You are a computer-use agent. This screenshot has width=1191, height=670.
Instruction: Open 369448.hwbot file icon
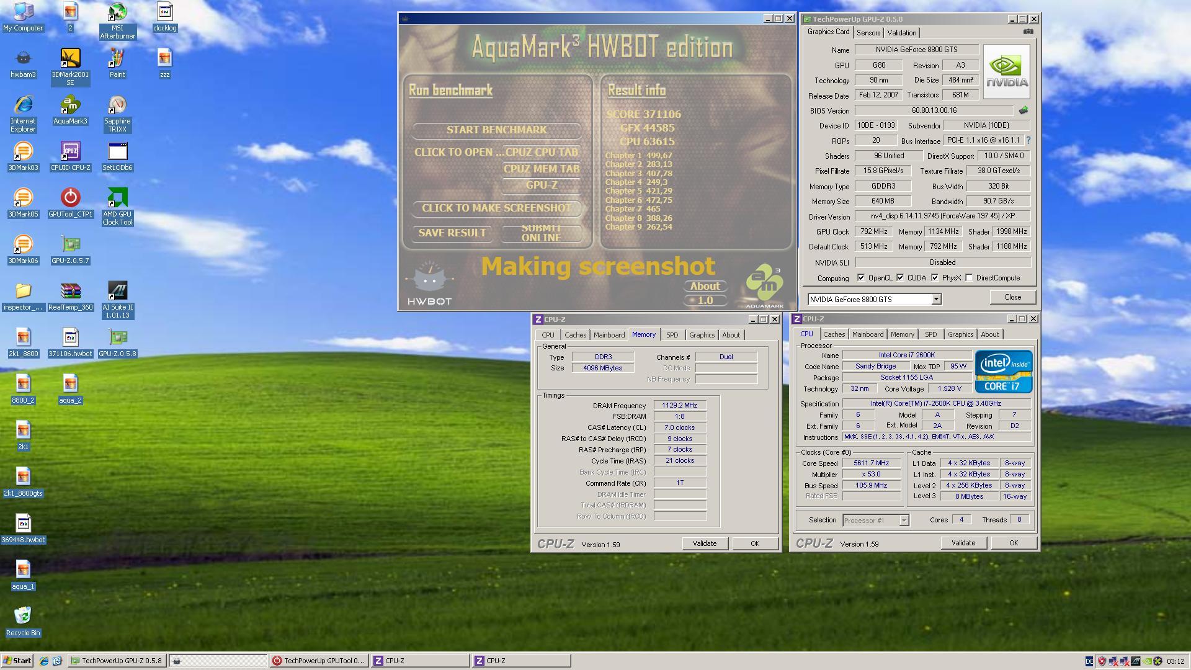(x=23, y=529)
